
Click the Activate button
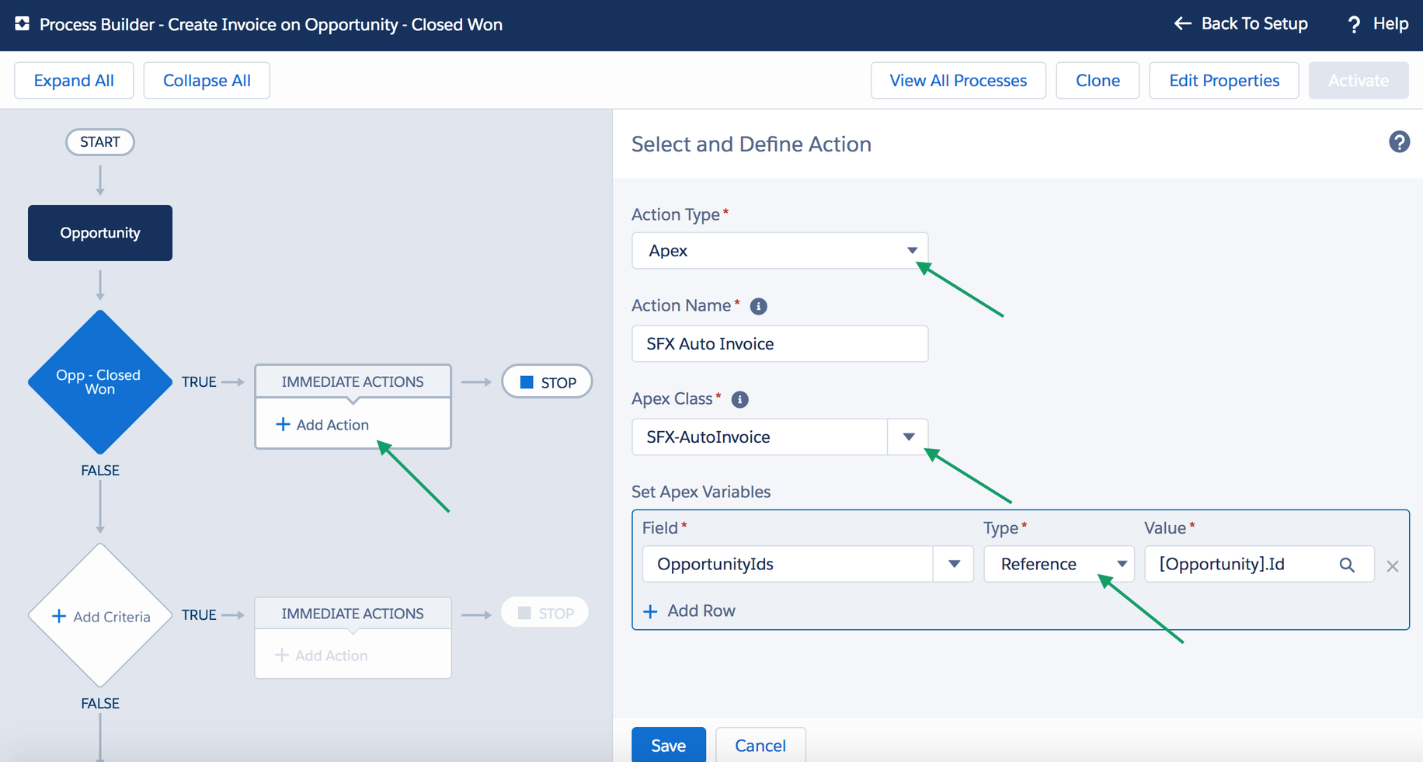[x=1358, y=81]
